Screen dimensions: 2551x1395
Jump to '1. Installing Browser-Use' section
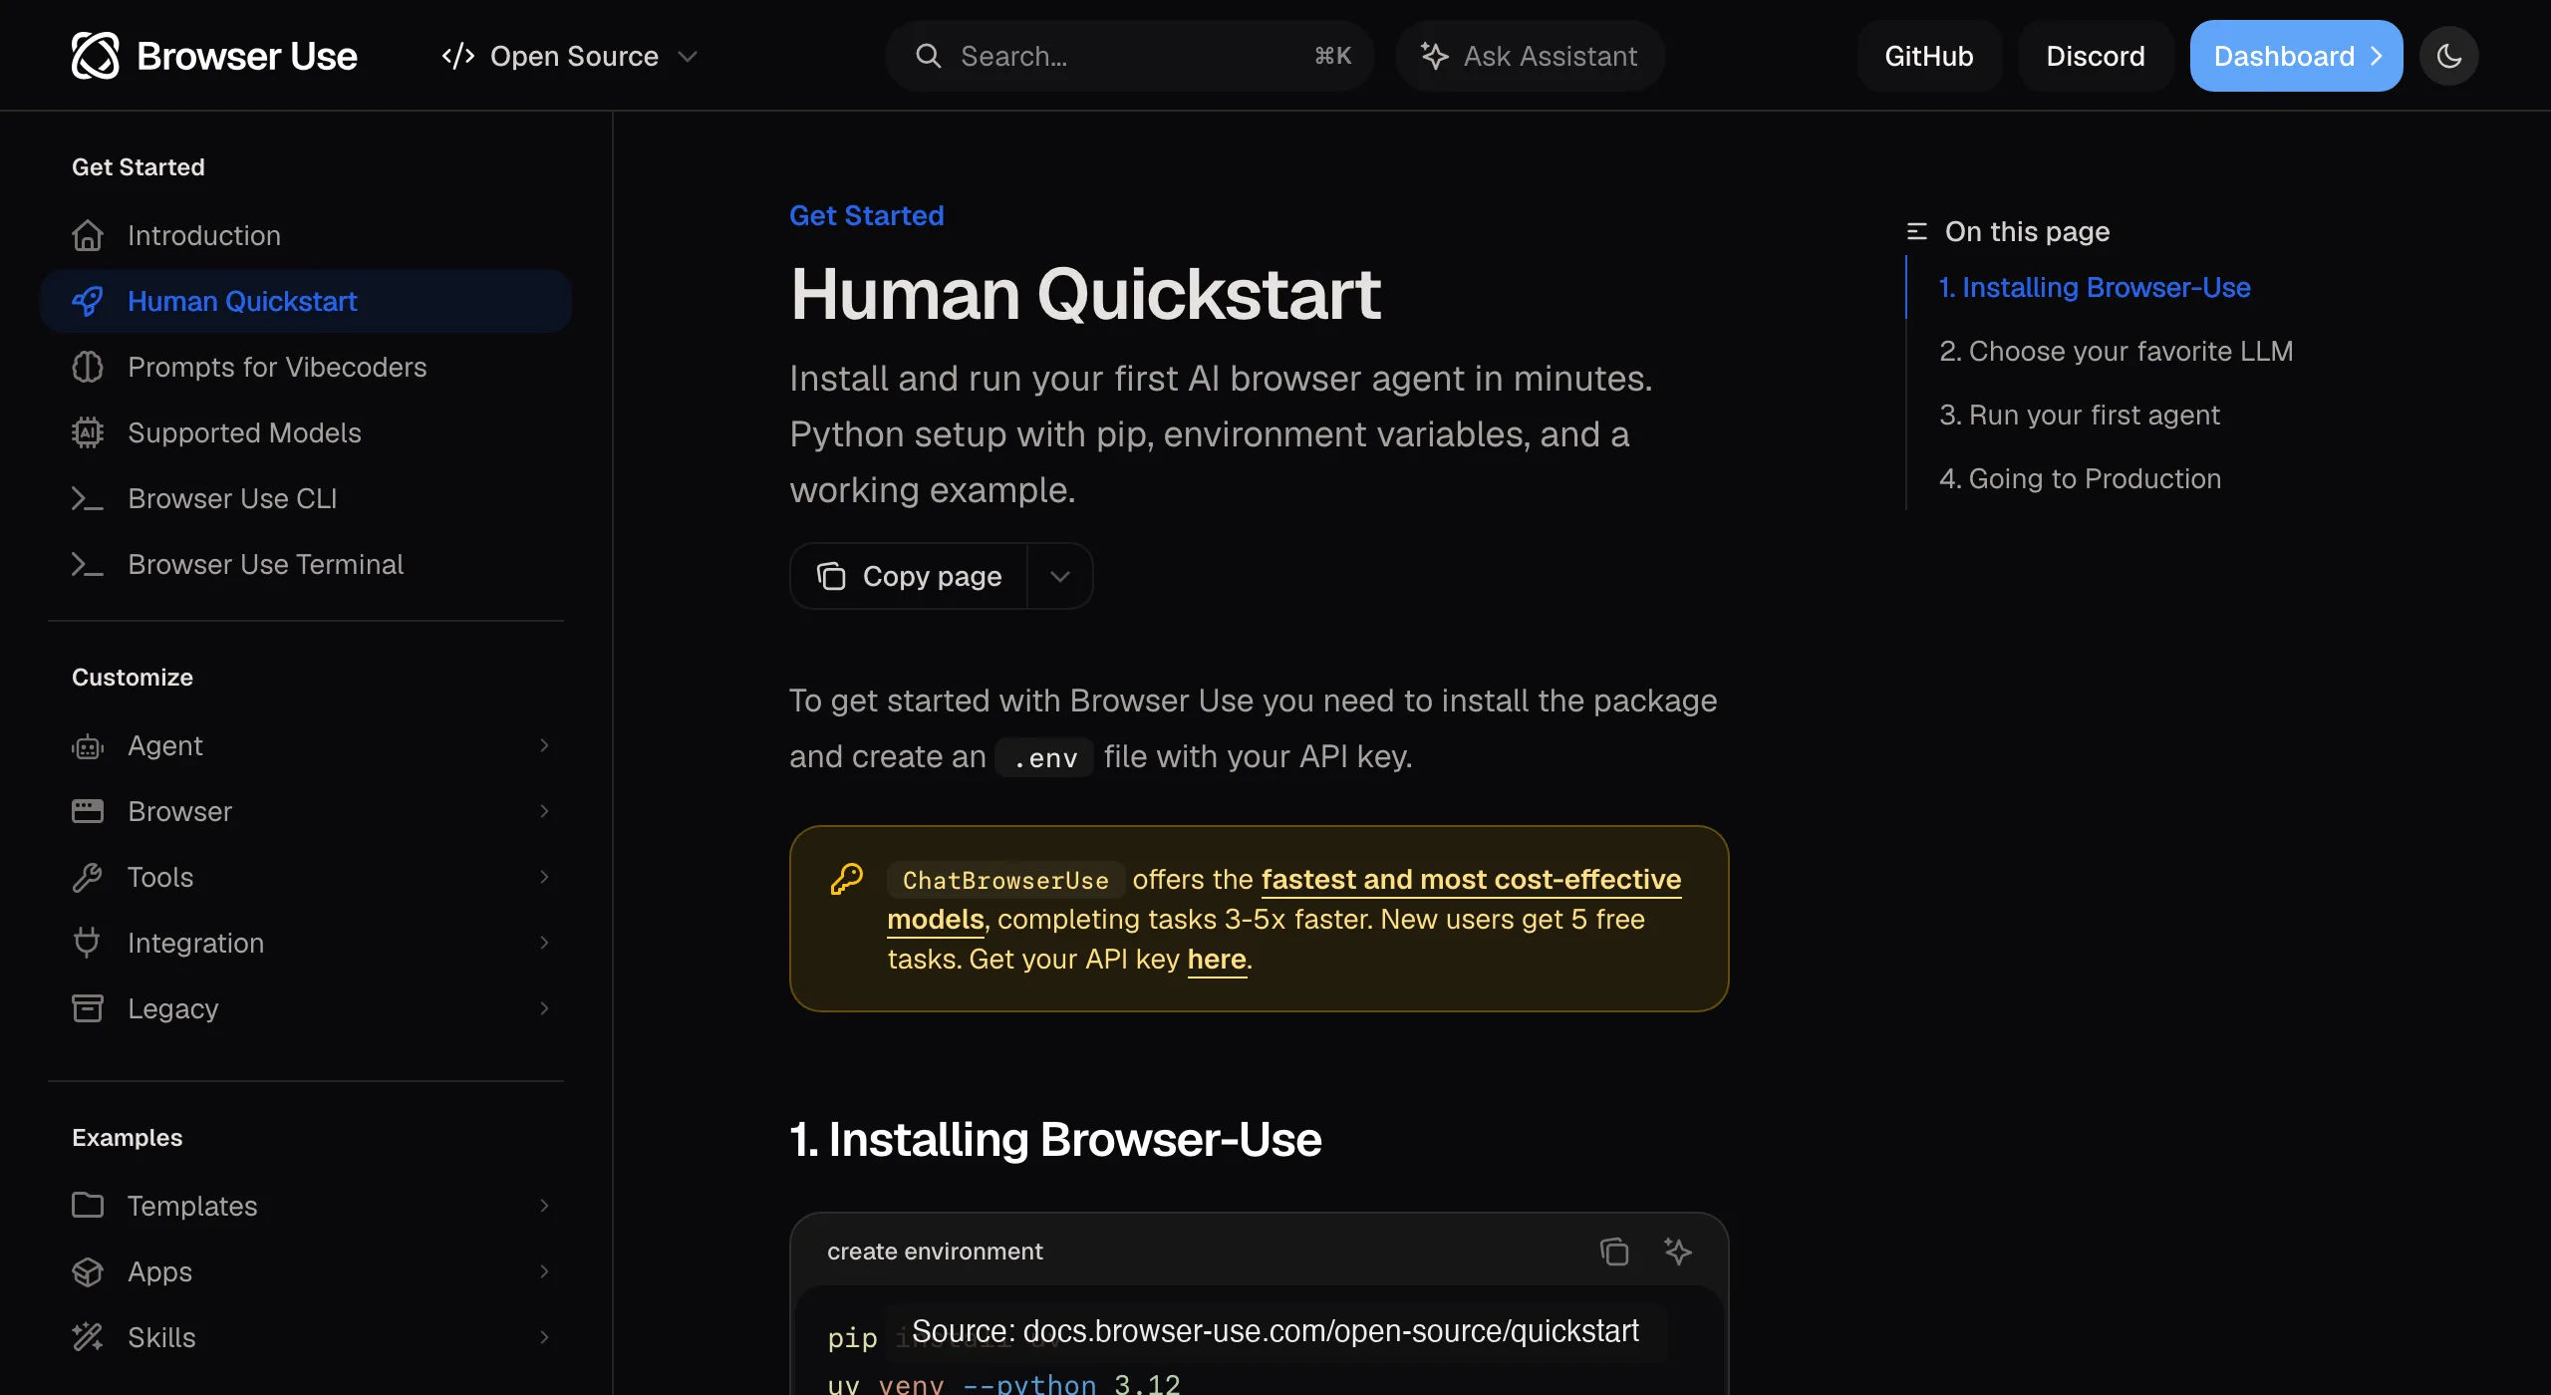[2095, 287]
